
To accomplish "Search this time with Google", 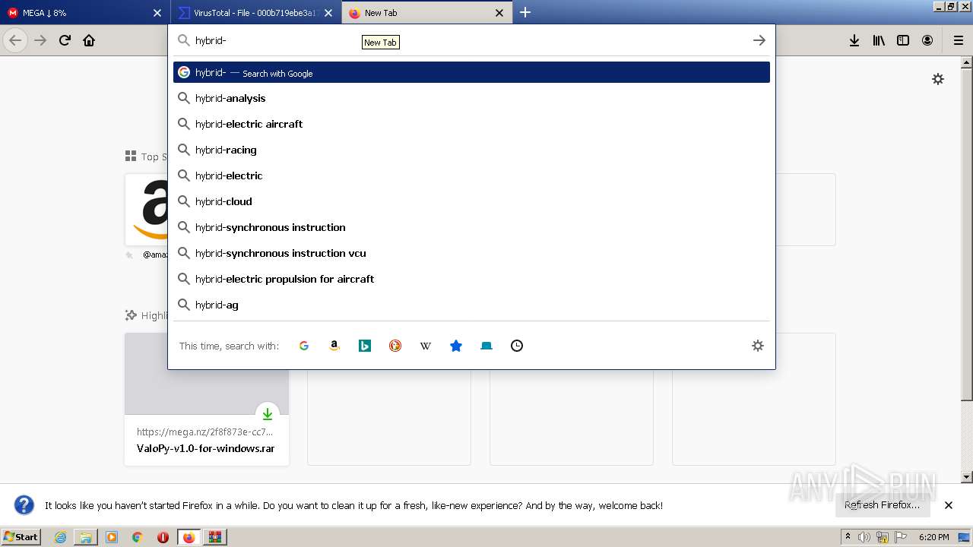I will point(304,346).
